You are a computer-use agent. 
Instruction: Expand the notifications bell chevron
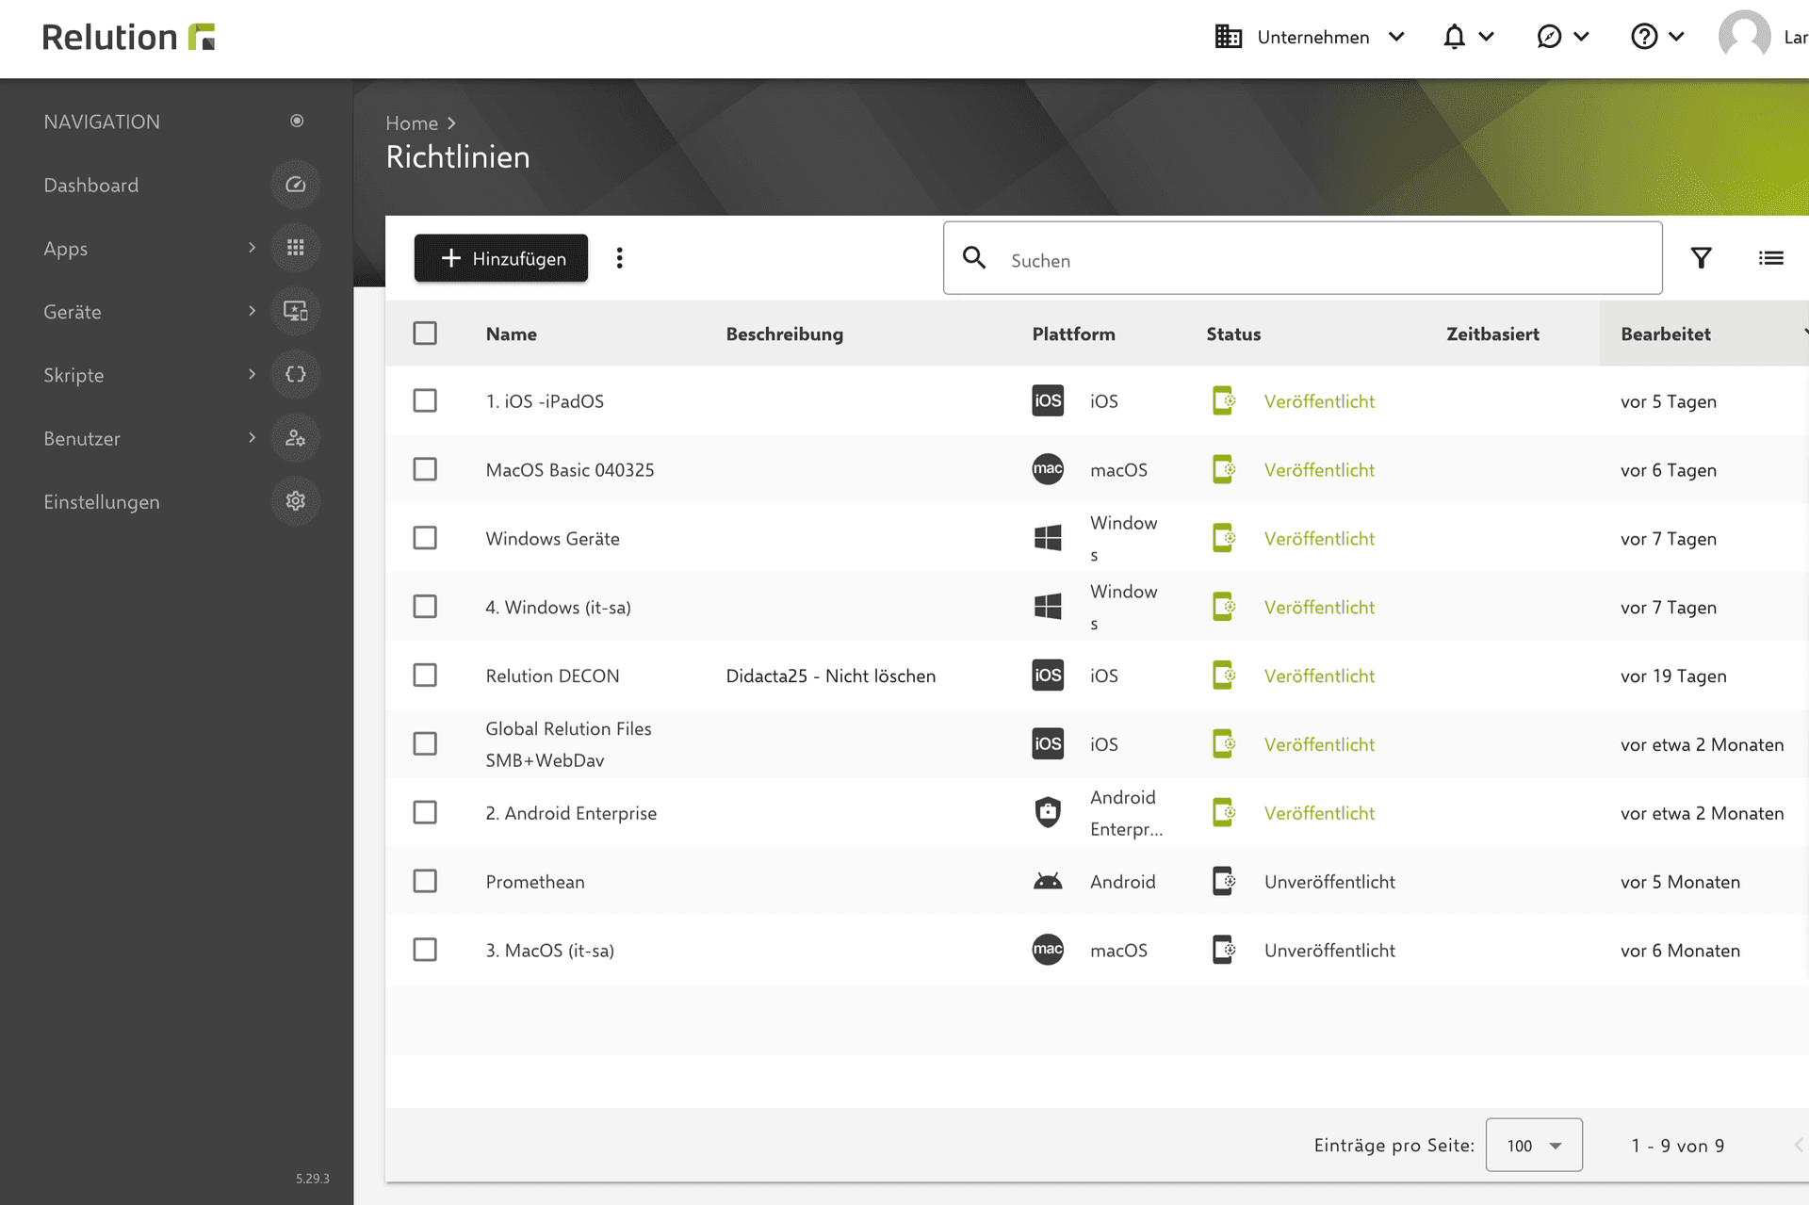(1486, 37)
